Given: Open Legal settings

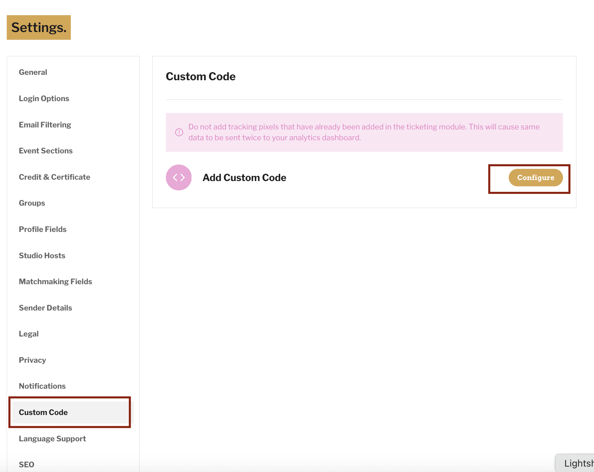Looking at the screenshot, I should 29,334.
